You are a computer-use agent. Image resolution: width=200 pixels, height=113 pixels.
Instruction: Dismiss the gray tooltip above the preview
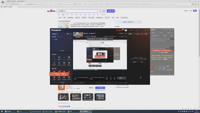pyautogui.click(x=112, y=39)
